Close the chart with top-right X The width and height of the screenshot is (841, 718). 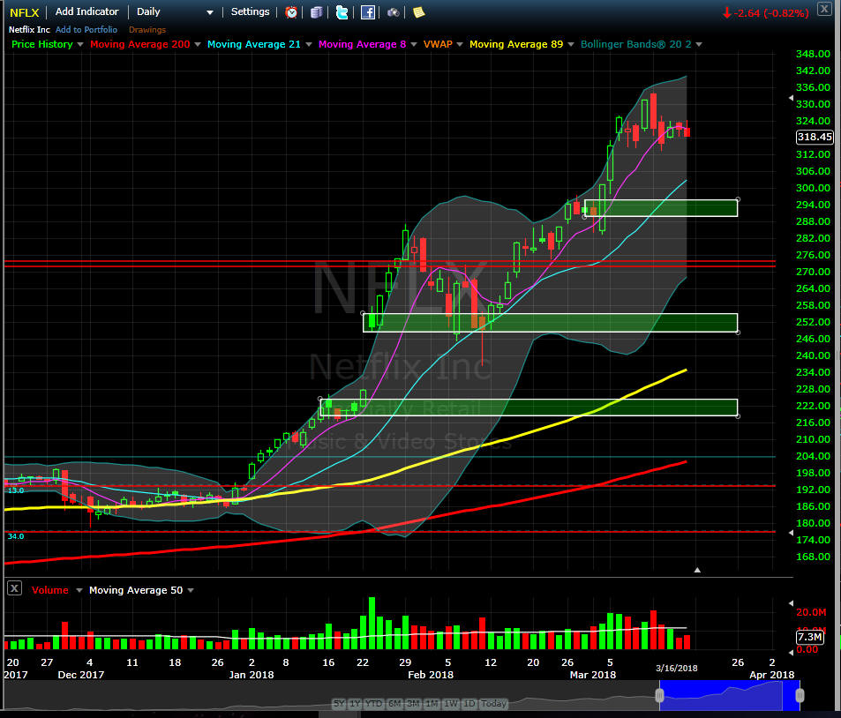[824, 9]
